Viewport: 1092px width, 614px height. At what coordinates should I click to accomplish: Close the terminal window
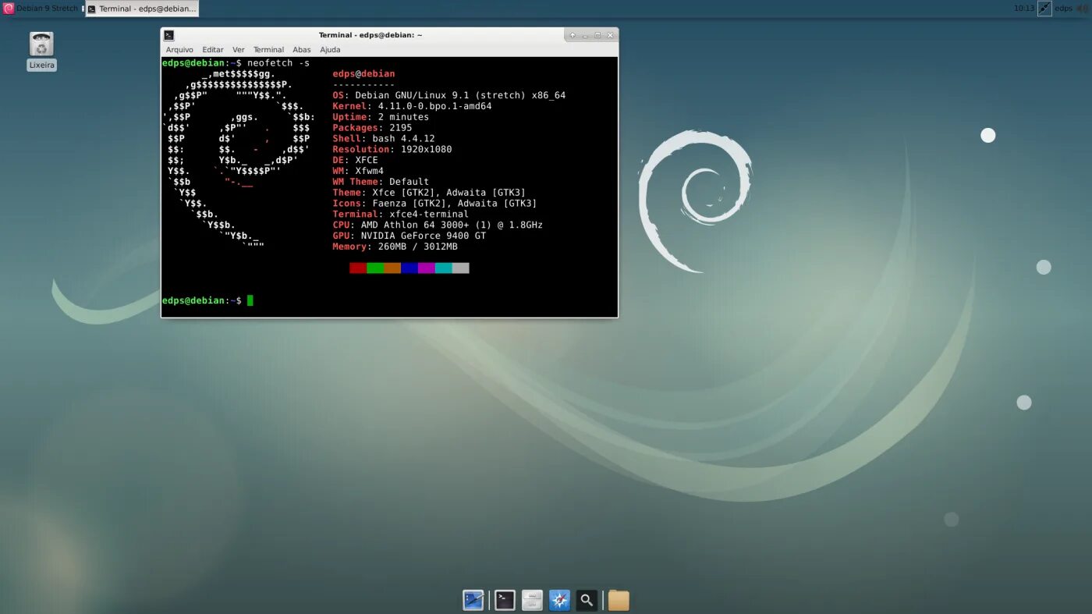coord(610,35)
